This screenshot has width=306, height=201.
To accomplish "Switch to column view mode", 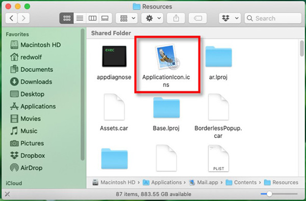I will (92, 18).
